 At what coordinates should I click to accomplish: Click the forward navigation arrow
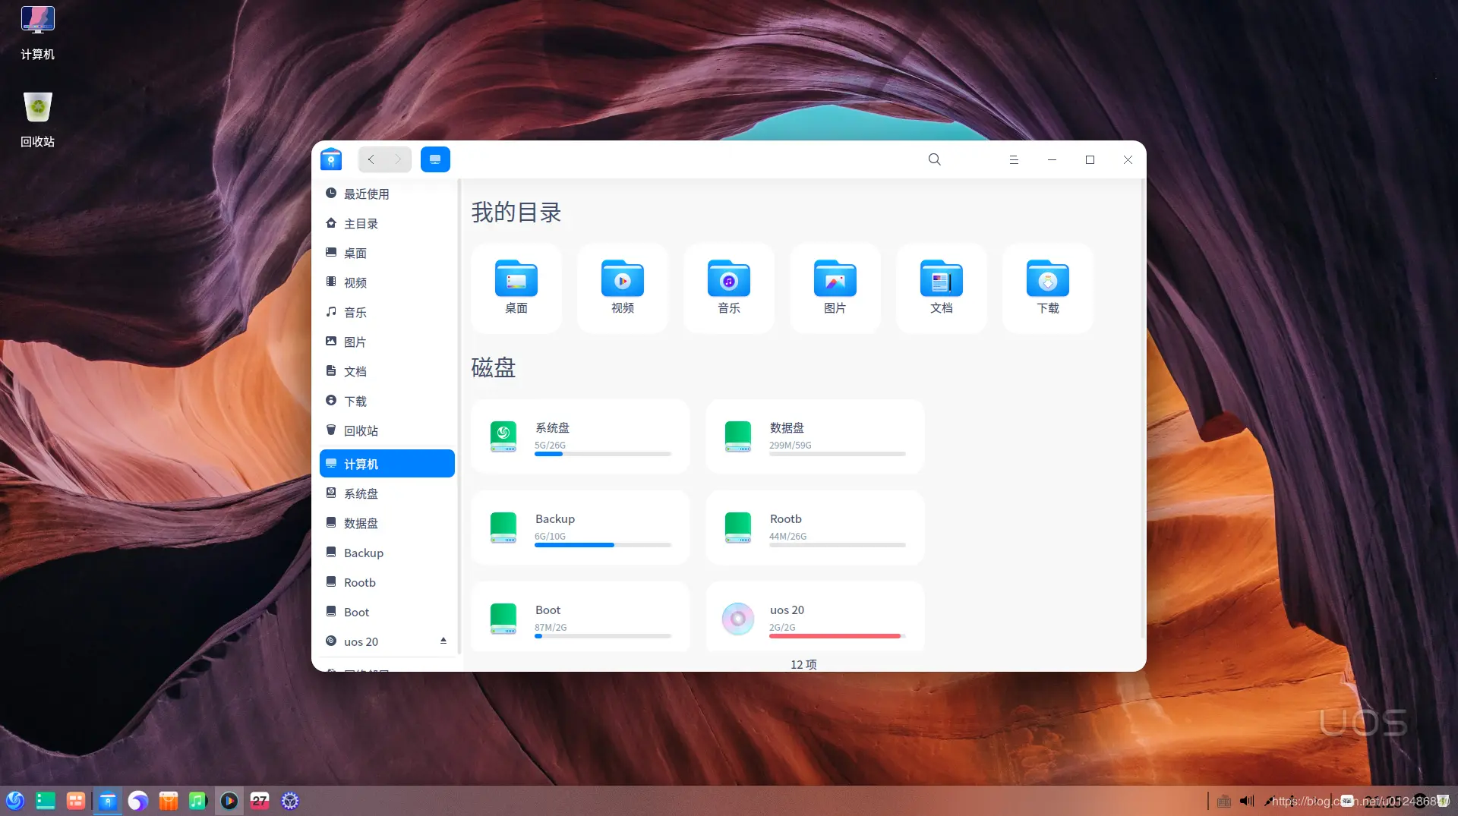(x=397, y=159)
